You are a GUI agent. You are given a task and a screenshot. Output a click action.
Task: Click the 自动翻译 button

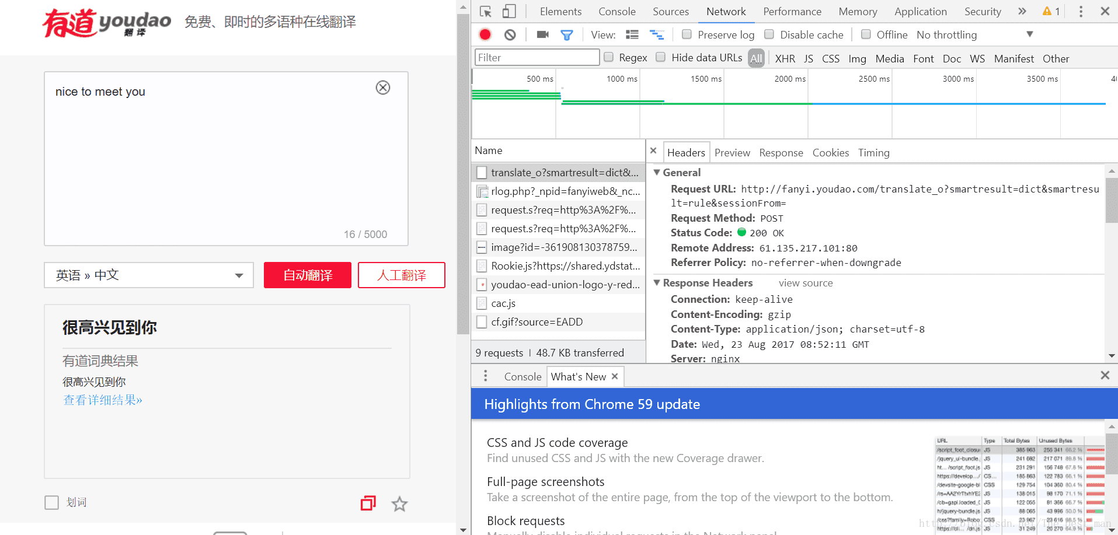click(x=308, y=275)
